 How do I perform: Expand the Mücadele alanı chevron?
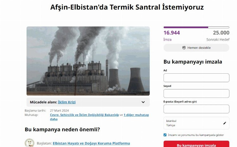pyautogui.click(x=143, y=102)
